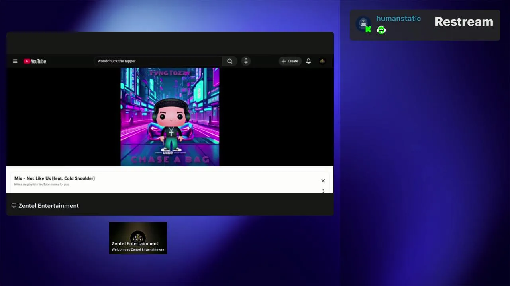Open the YouTube hamburger guide menu

click(15, 61)
